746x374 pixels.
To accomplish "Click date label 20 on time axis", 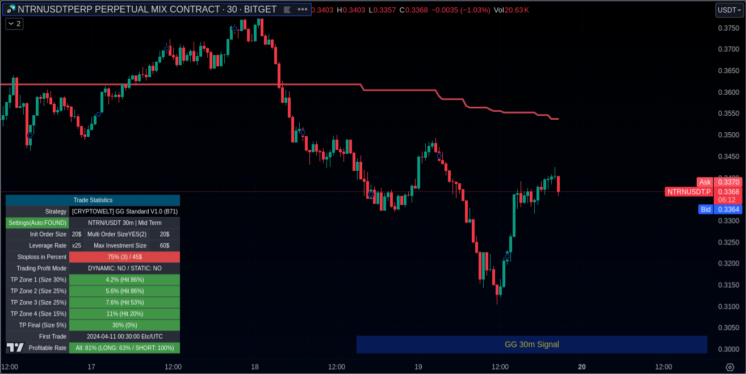I will tap(581, 367).
